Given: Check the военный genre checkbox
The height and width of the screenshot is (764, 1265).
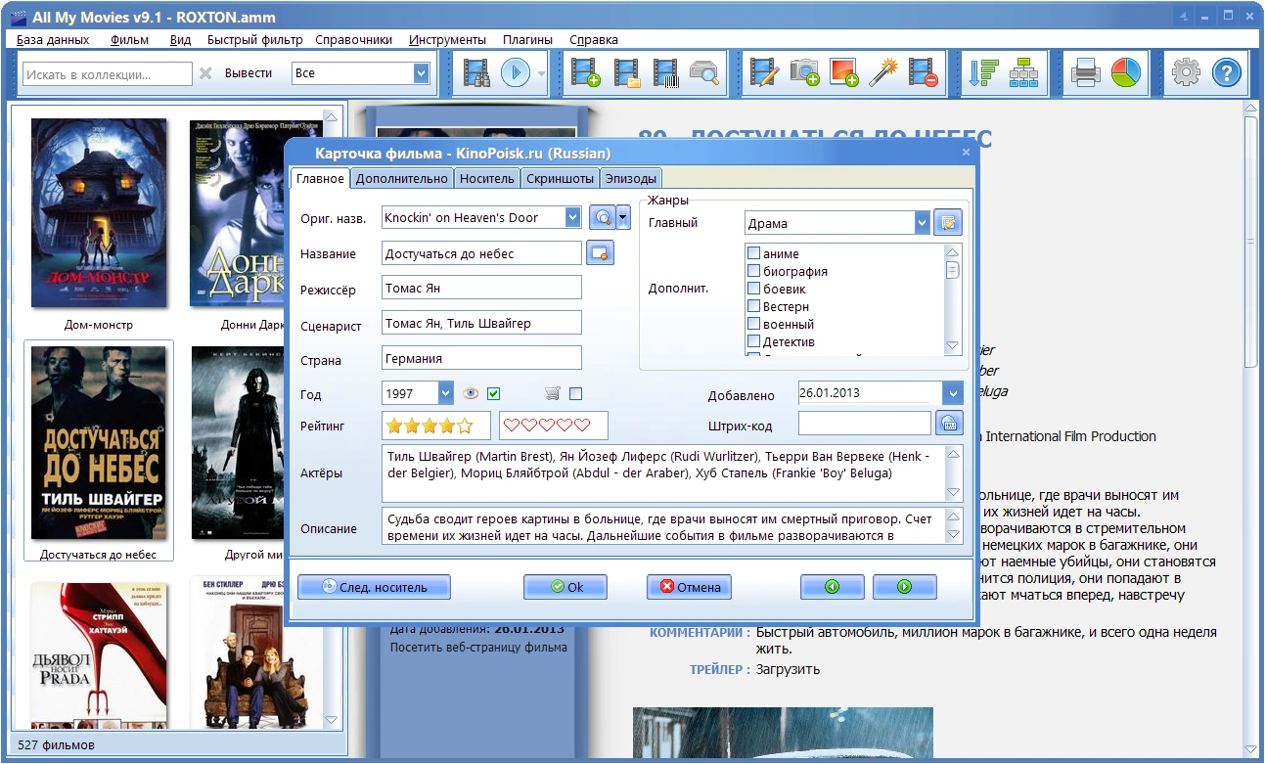Looking at the screenshot, I should [754, 324].
